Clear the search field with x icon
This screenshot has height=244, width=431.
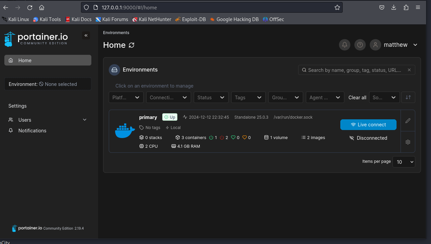pyautogui.click(x=409, y=70)
